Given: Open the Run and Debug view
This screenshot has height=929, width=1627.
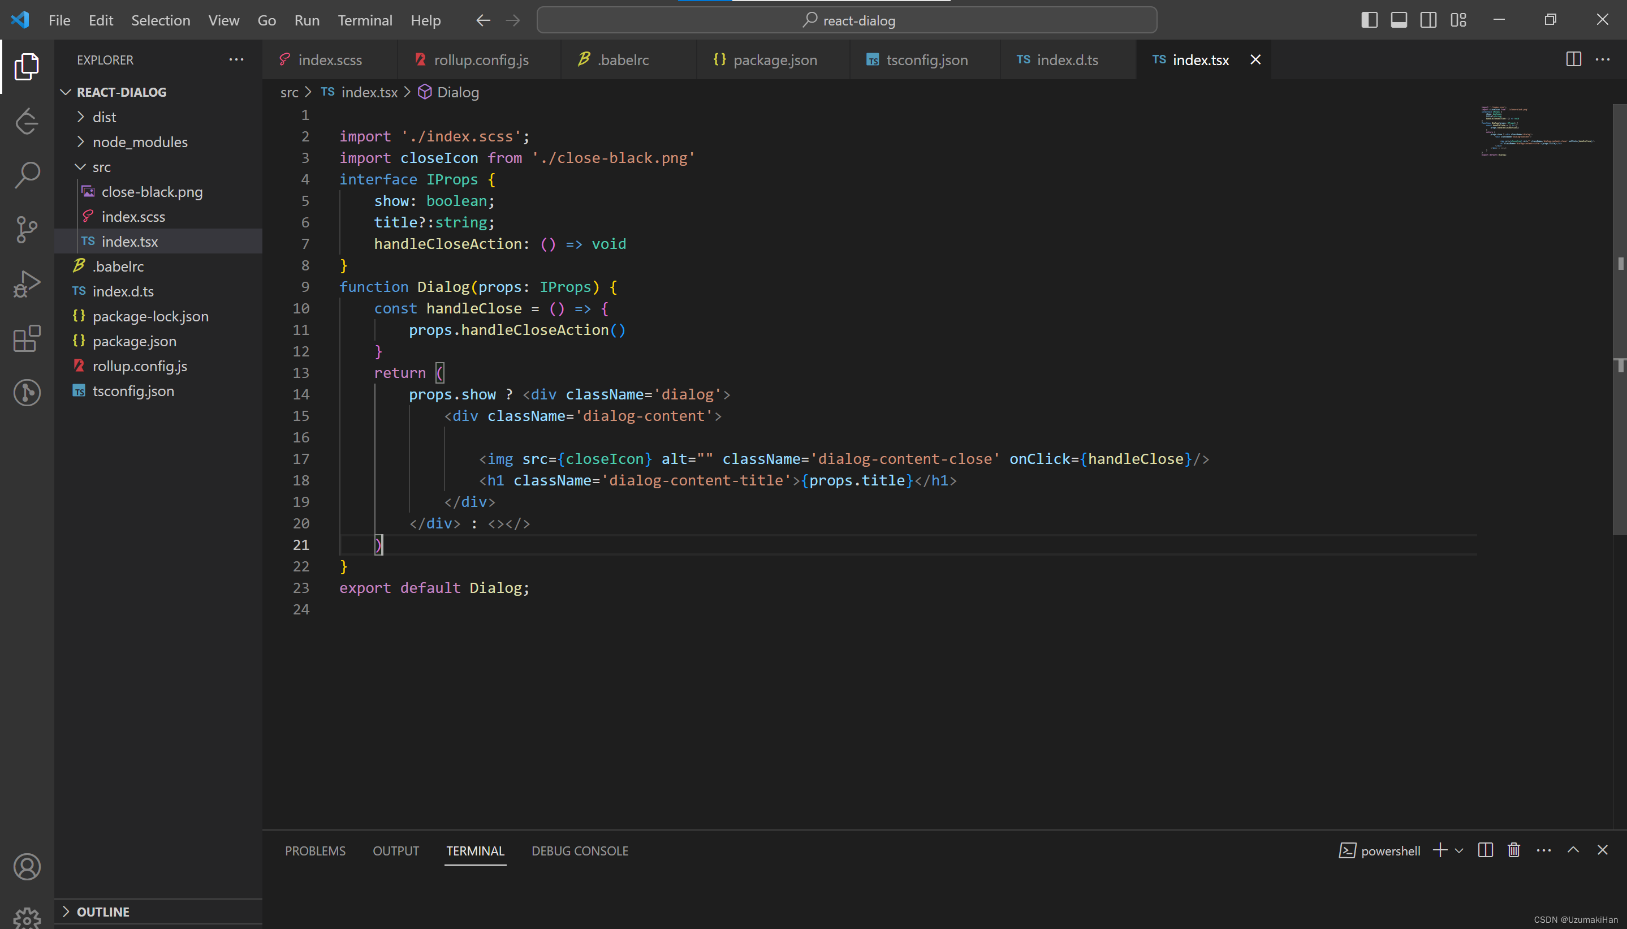Looking at the screenshot, I should click(27, 283).
